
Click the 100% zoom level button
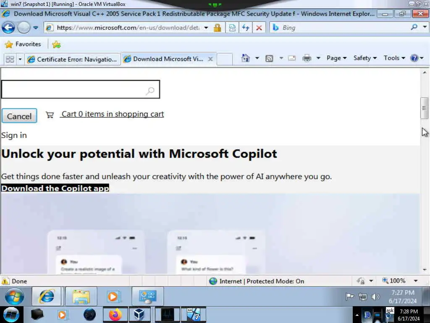394,281
